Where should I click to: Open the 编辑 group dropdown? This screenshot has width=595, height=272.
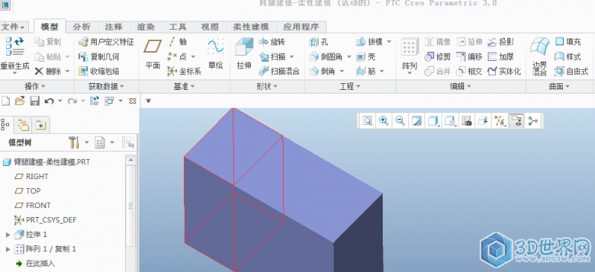coord(461,87)
